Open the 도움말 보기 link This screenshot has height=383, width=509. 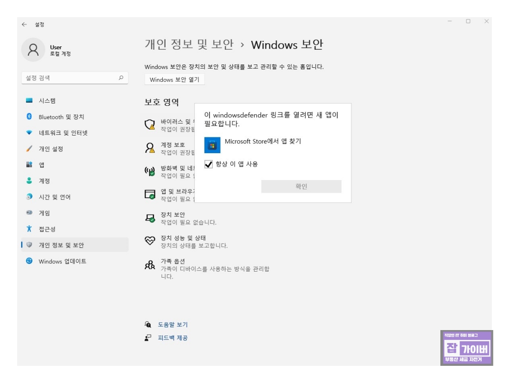click(x=173, y=325)
